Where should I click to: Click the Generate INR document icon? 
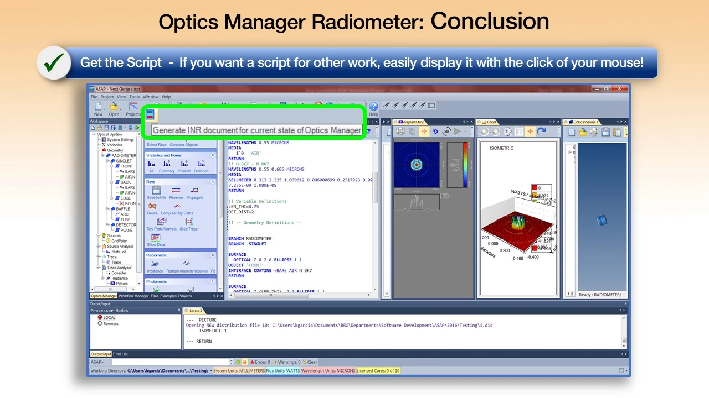click(150, 114)
